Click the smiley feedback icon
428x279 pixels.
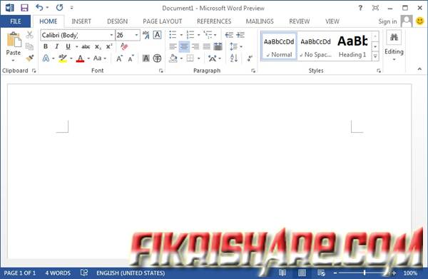point(420,21)
